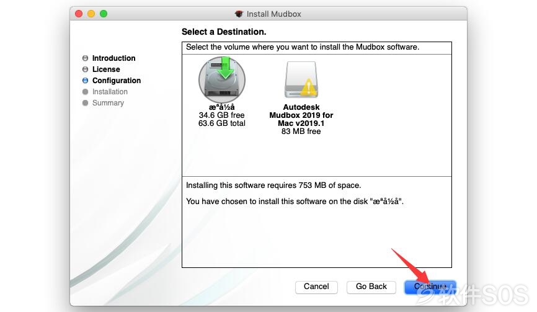Select the Autodesk Mudbox 2019 disk image volume
Screen dimensions: 537x312
[x=301, y=80]
